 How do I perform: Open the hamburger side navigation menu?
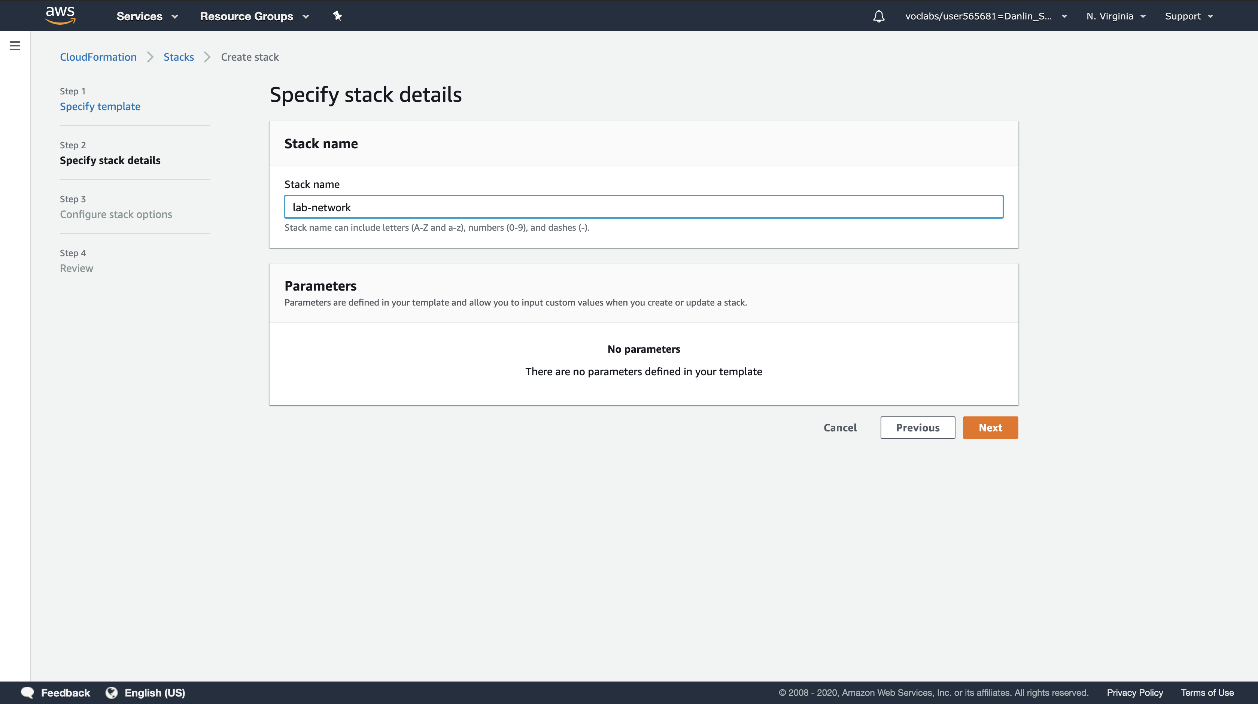pyautogui.click(x=15, y=46)
